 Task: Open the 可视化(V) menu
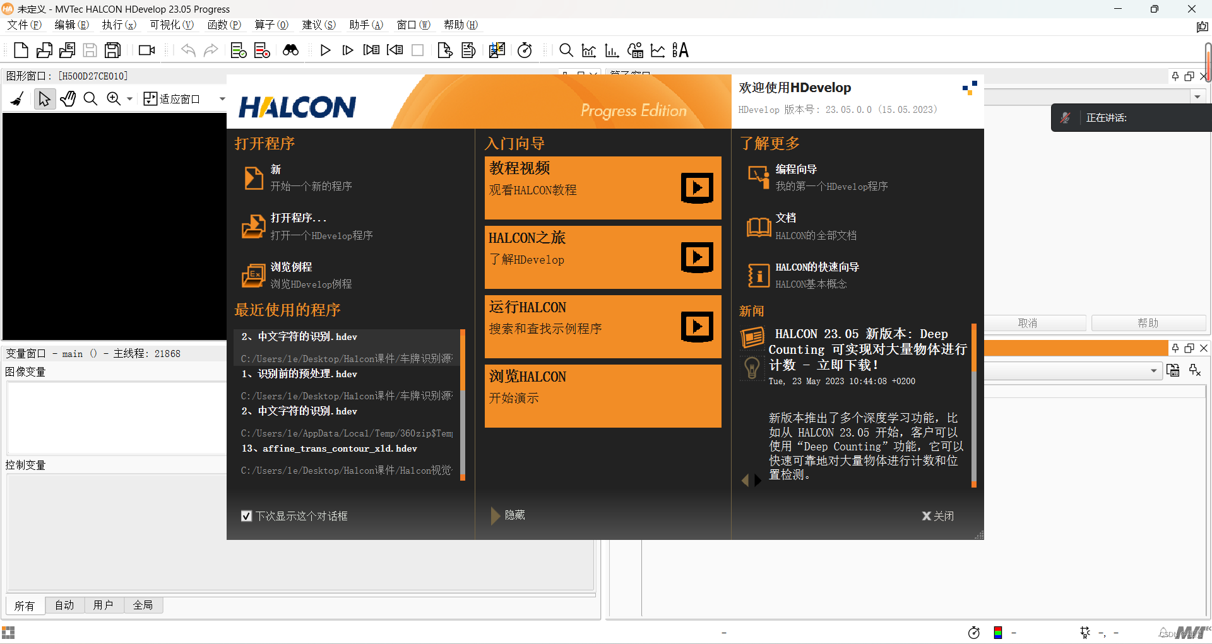[x=171, y=25]
